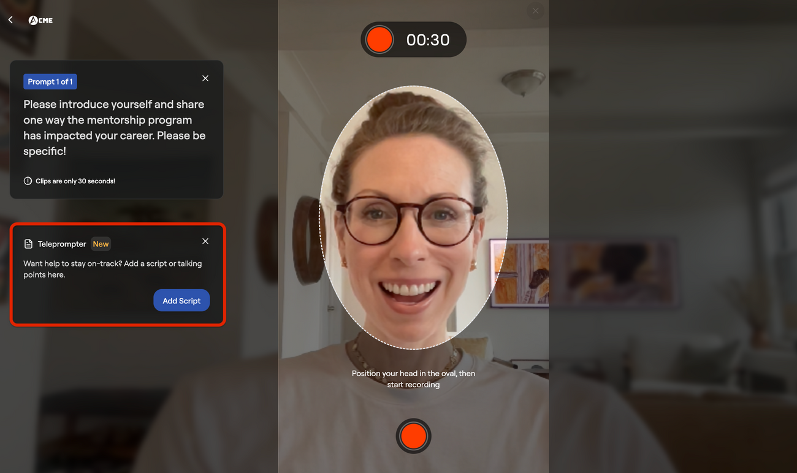Click the New badge next to Teleprompter
Viewport: 797px width, 473px height.
101,244
